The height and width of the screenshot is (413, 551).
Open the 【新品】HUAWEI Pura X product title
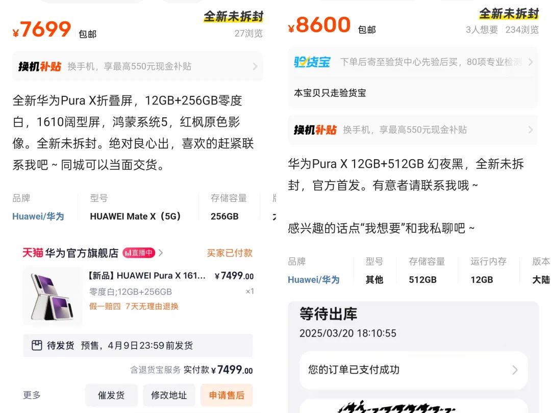(147, 276)
